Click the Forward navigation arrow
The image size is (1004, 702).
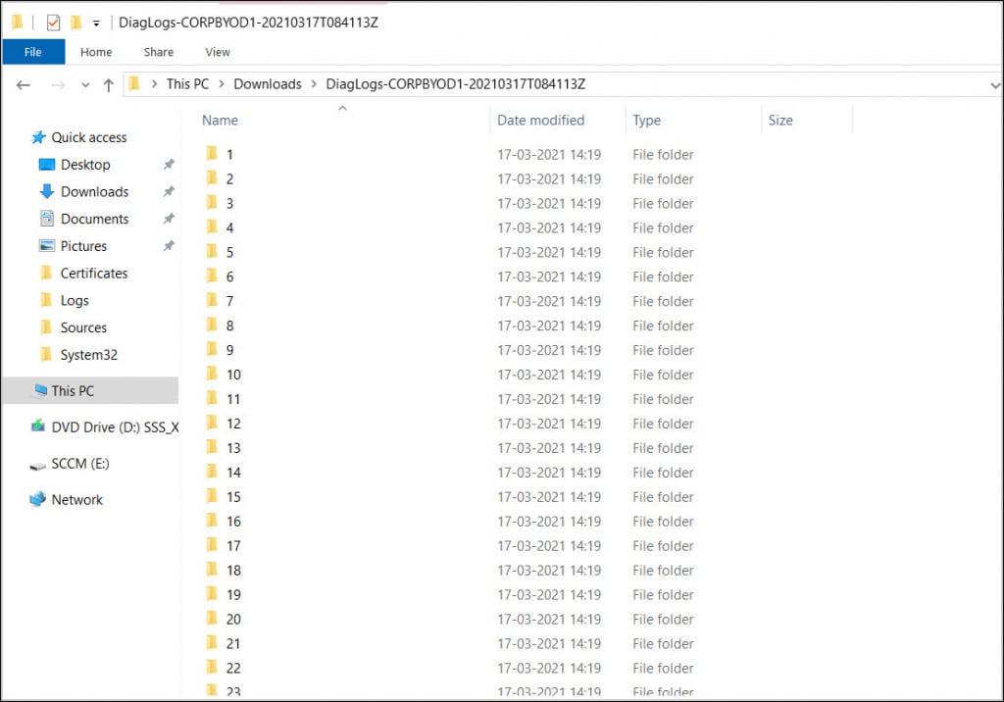58,84
